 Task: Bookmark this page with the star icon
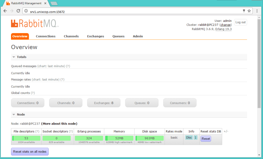(x=249, y=11)
